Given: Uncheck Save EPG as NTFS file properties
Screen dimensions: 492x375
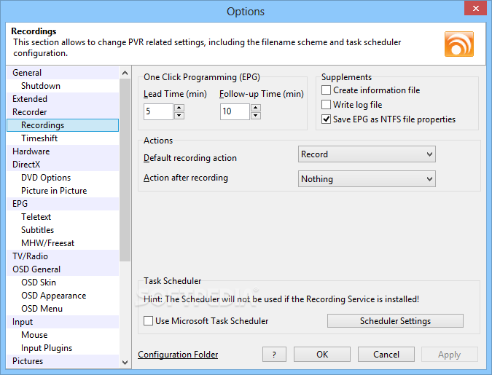Looking at the screenshot, I should (326, 119).
